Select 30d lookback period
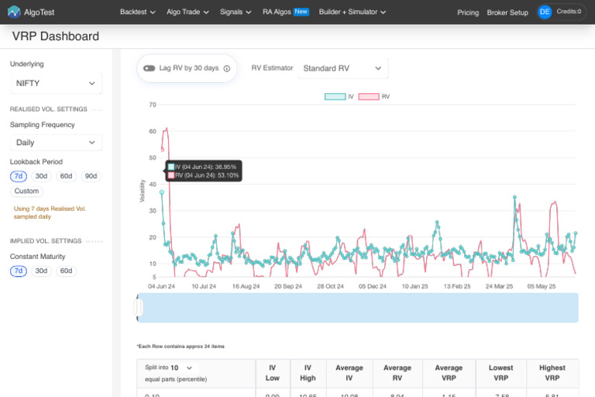The image size is (595, 397). coord(41,176)
